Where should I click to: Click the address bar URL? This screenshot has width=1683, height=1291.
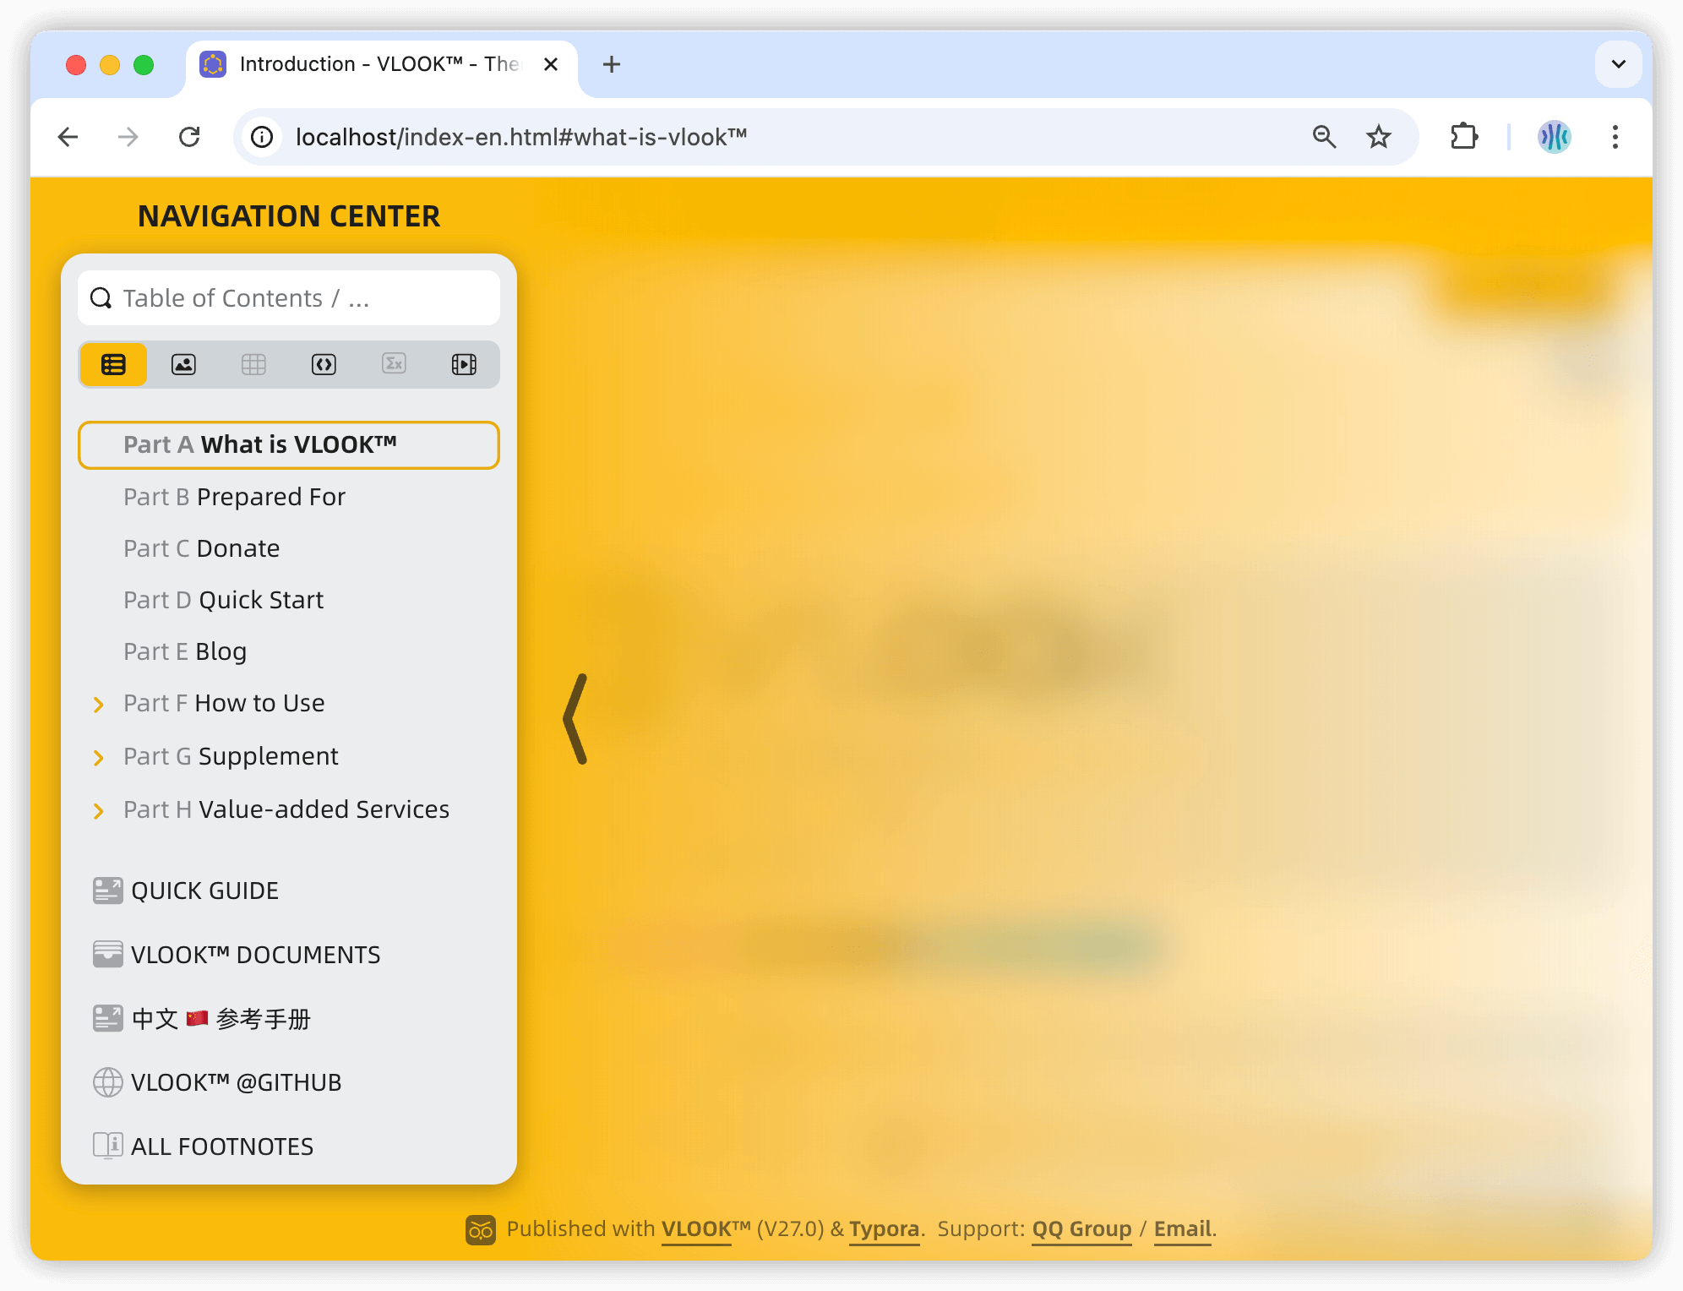(x=521, y=137)
